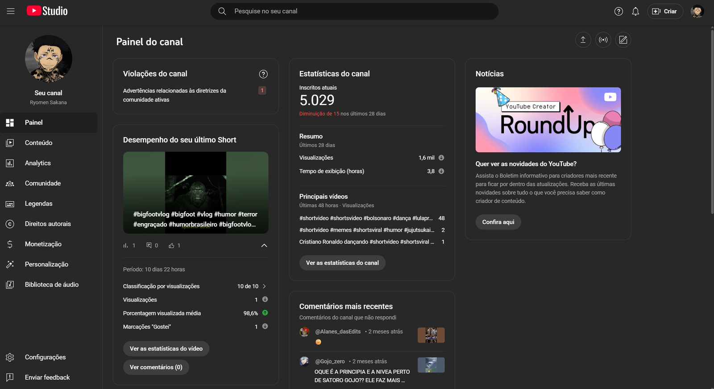This screenshot has width=714, height=389.
Task: Open Monetização in the sidebar
Action: tap(43, 244)
